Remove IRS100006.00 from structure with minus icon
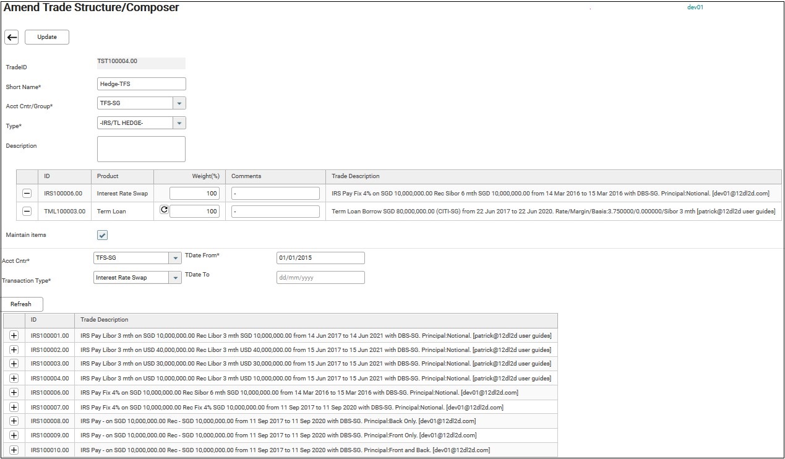 27,194
